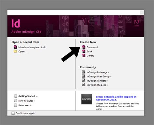Click Open... to browse for a file

point(22,51)
